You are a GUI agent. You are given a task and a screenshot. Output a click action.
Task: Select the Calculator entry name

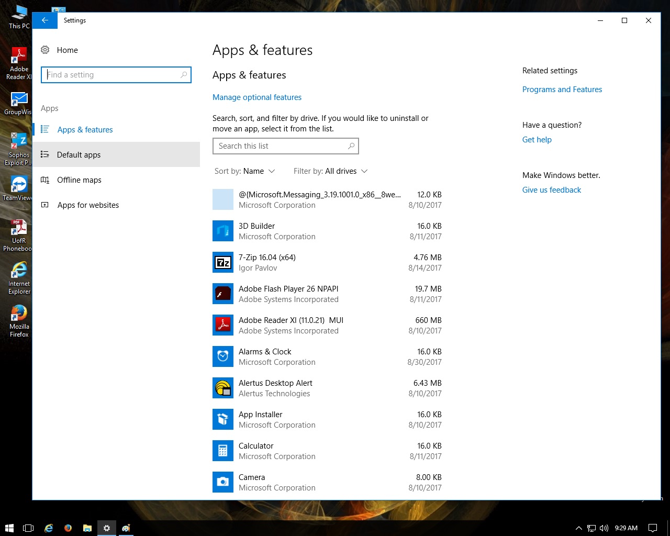click(256, 446)
